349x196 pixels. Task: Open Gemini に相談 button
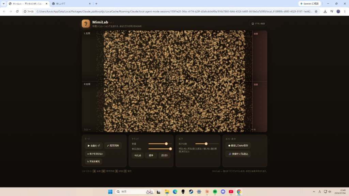coord(309,4)
